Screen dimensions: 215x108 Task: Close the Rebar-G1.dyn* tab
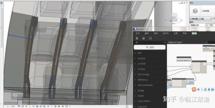(x=206, y=42)
